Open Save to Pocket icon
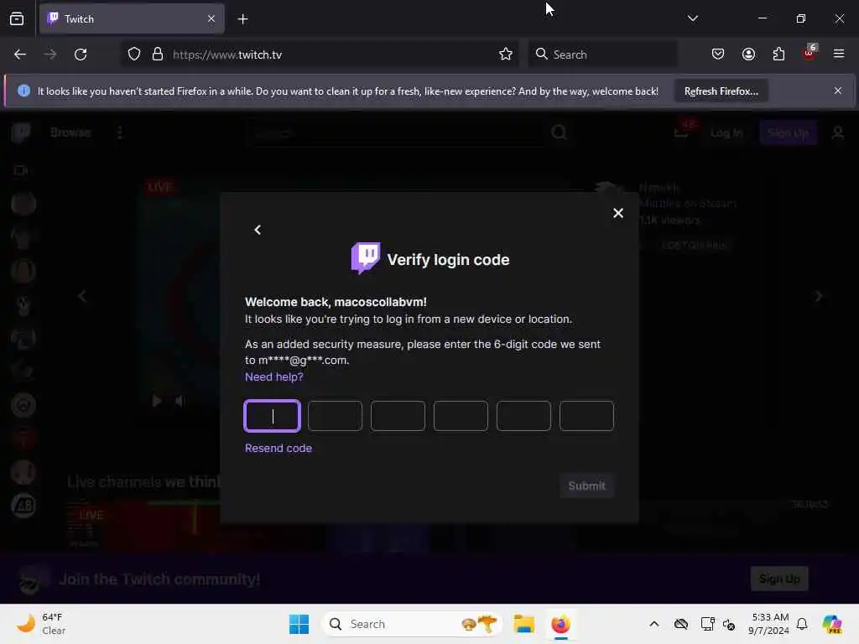The image size is (859, 644). 718,55
